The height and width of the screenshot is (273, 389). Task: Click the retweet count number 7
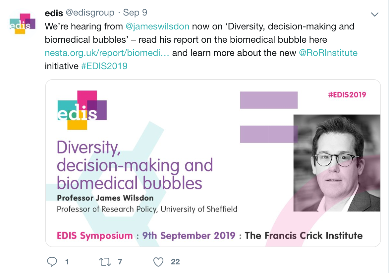pyautogui.click(x=120, y=262)
